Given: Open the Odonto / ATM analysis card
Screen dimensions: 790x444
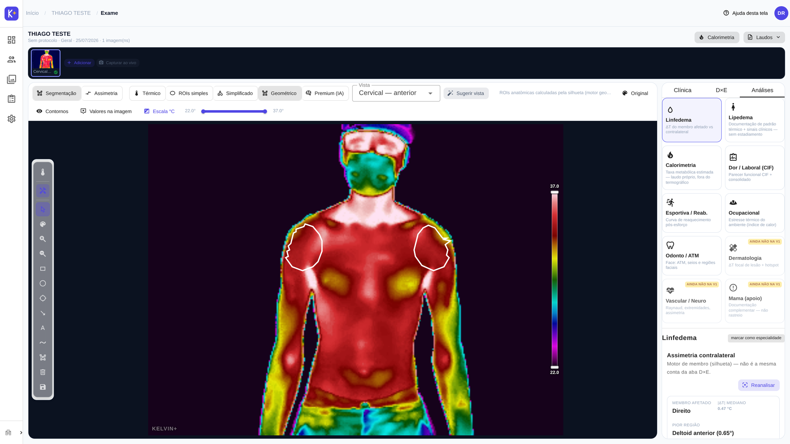Looking at the screenshot, I should click(692, 256).
